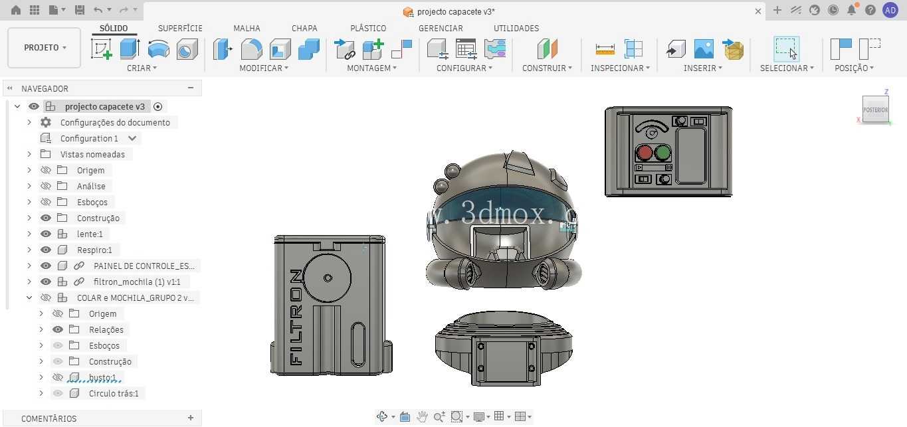Switch to the SUPERFÍCIE tab
The height and width of the screenshot is (427, 907).
tap(180, 28)
